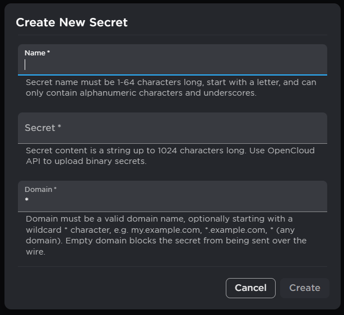Click the required asterisk beside Name
Viewport: 344px width, 315px height.
click(49, 53)
